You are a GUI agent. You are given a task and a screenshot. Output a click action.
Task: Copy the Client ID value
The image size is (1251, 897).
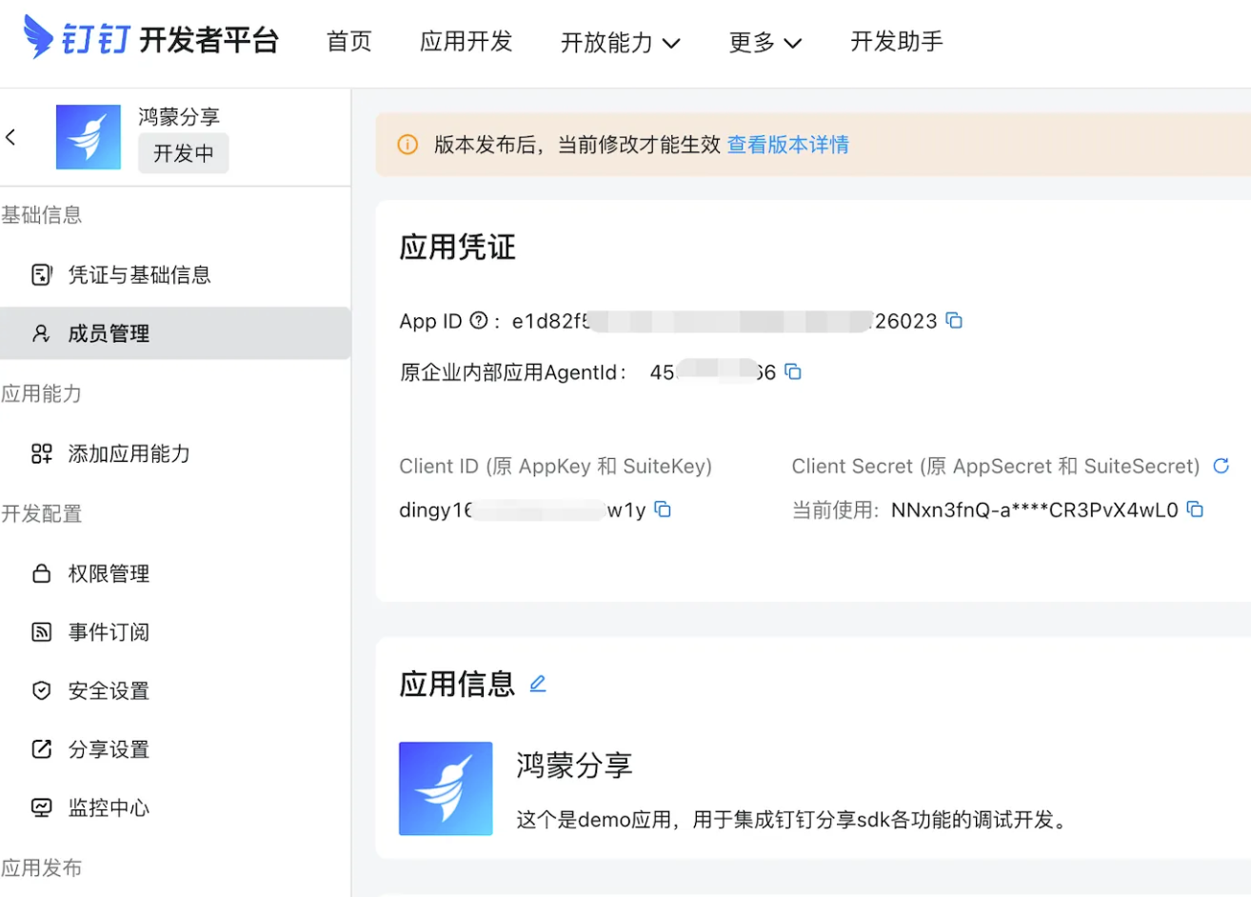click(663, 510)
